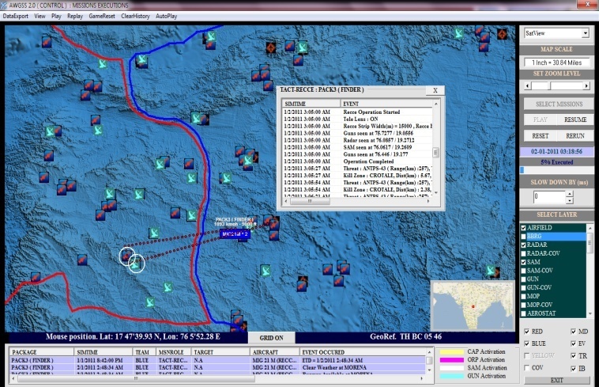Open the Replay menu
This screenshot has width=599, height=387.
75,16
